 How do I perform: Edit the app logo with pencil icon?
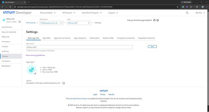pos(35,73)
